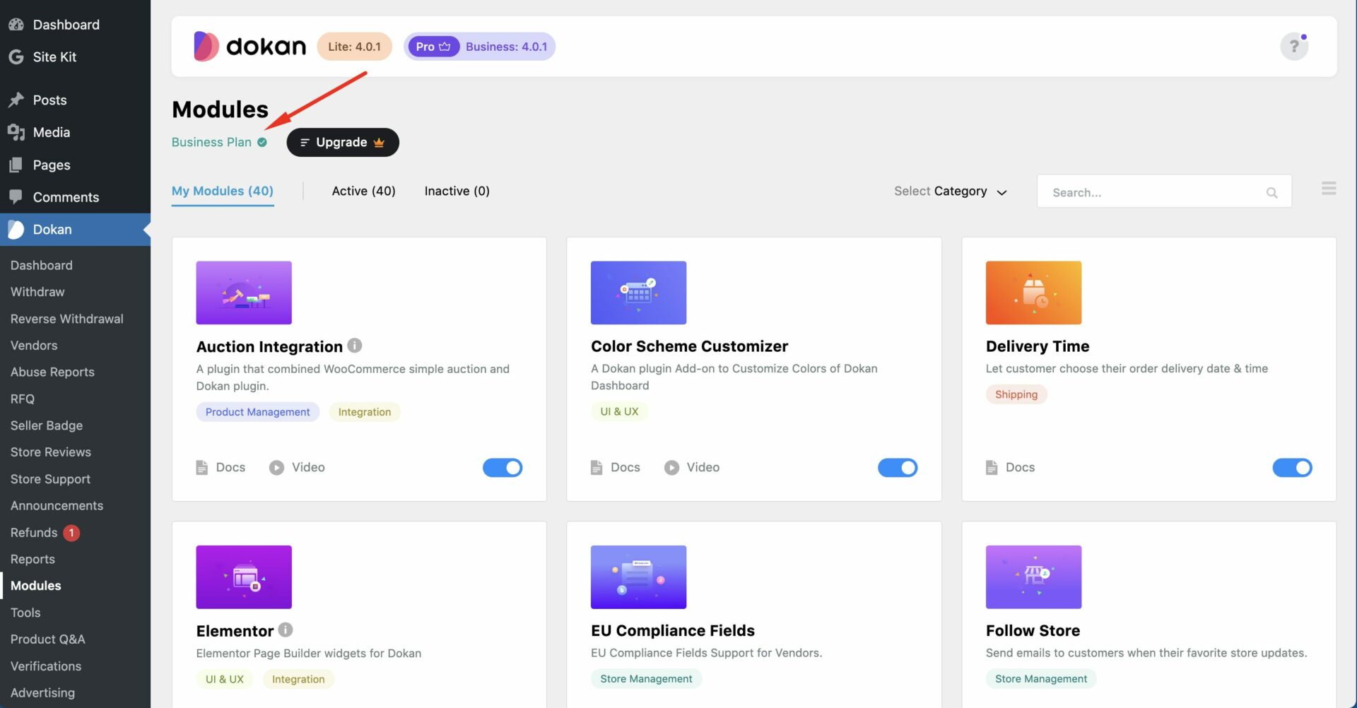Image resolution: width=1357 pixels, height=708 pixels.
Task: Switch to list view layout icon
Action: [1329, 189]
